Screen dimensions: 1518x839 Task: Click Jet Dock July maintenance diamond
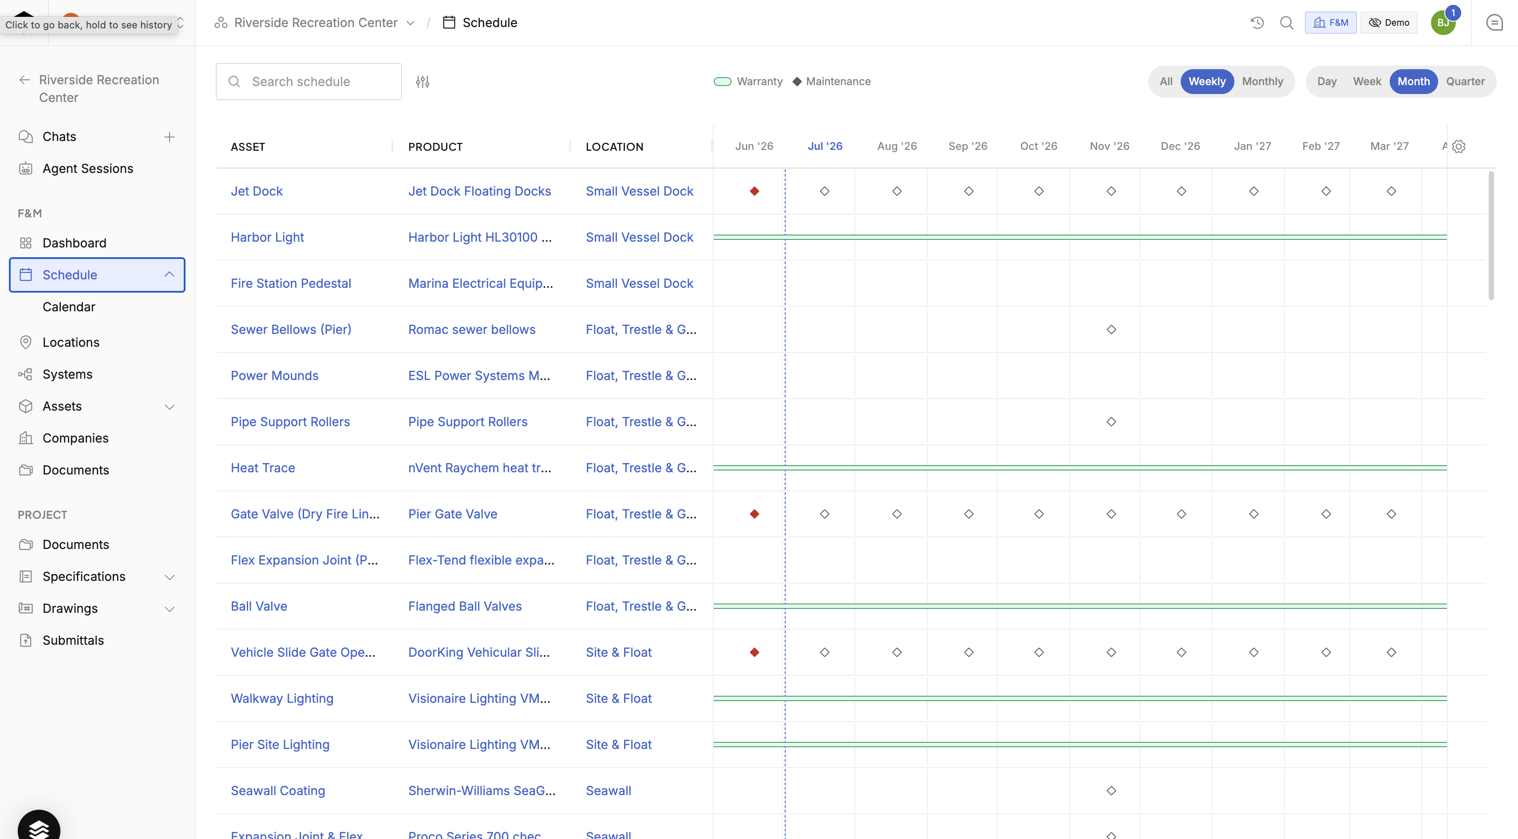point(824,192)
